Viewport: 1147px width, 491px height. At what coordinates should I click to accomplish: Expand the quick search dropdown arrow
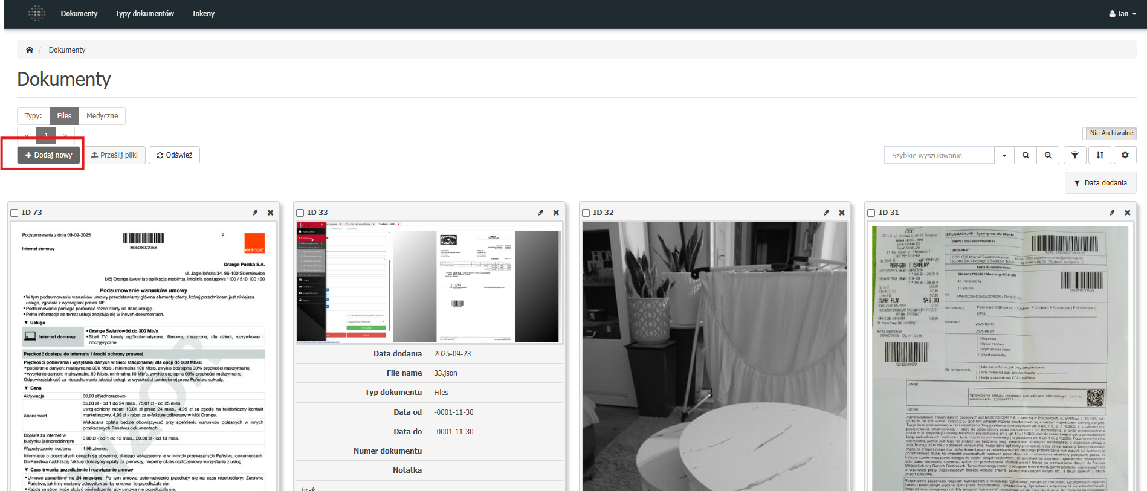coord(1004,155)
